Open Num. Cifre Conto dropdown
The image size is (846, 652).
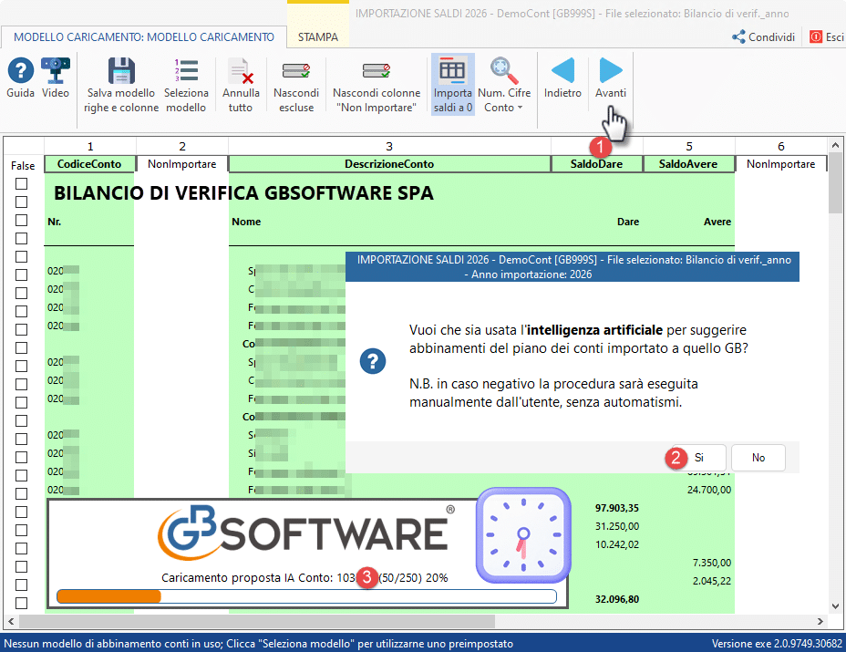coord(504,86)
